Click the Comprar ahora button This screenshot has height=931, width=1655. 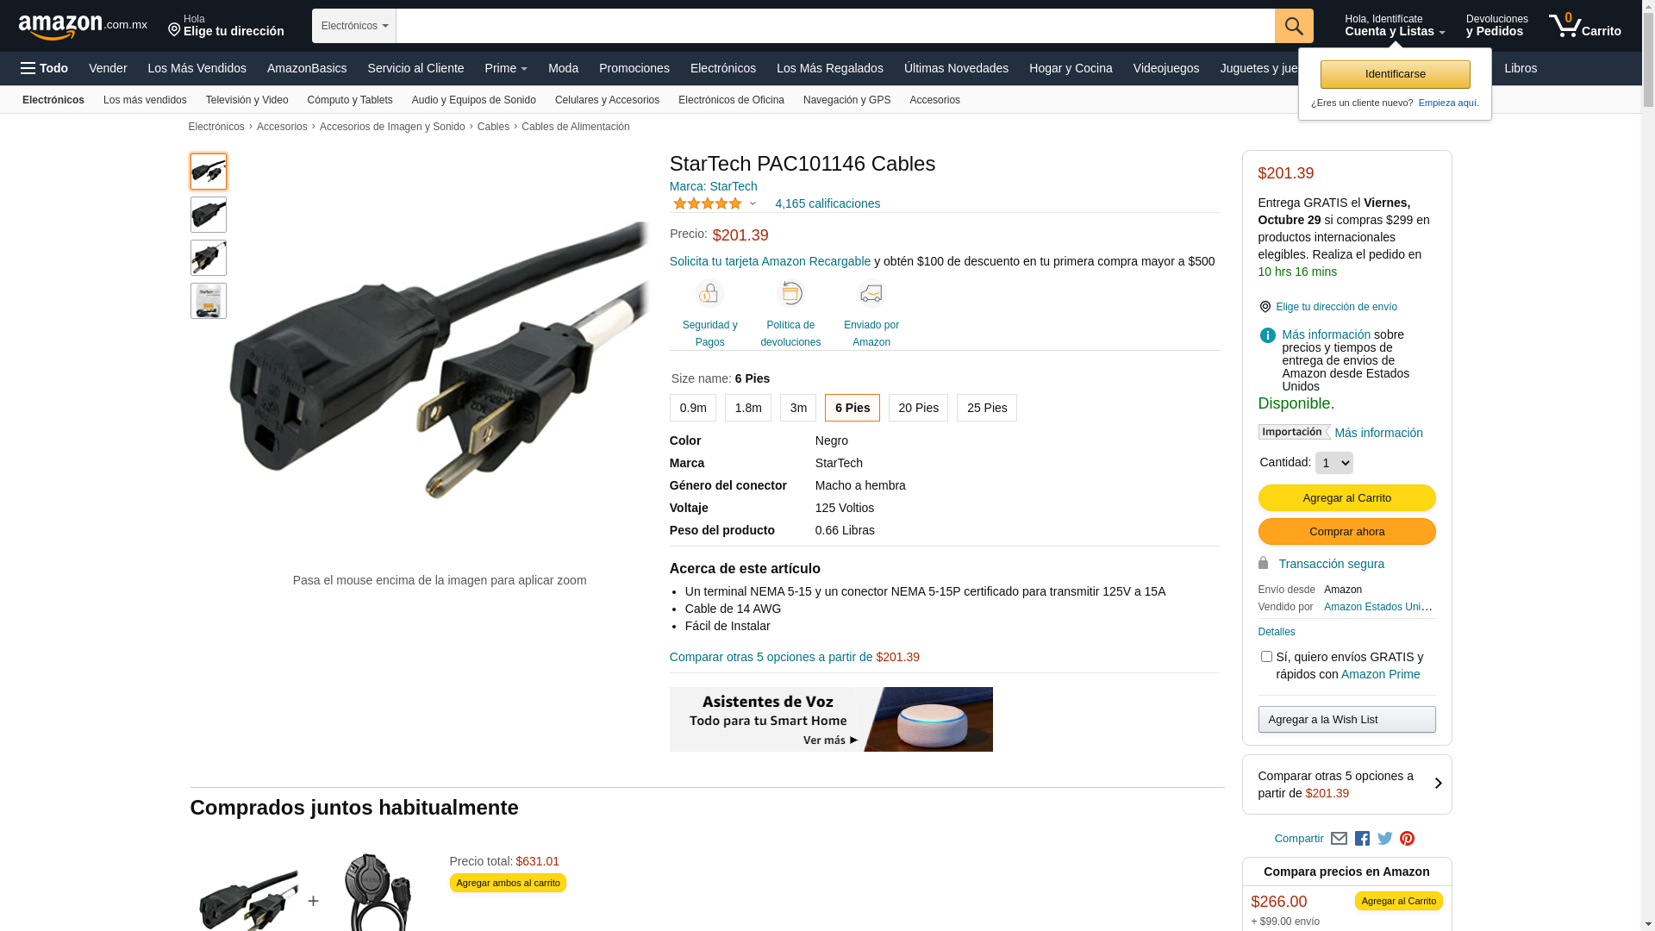1346,532
